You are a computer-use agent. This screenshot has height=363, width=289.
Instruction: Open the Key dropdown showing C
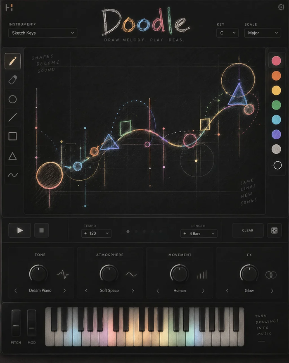(227, 33)
